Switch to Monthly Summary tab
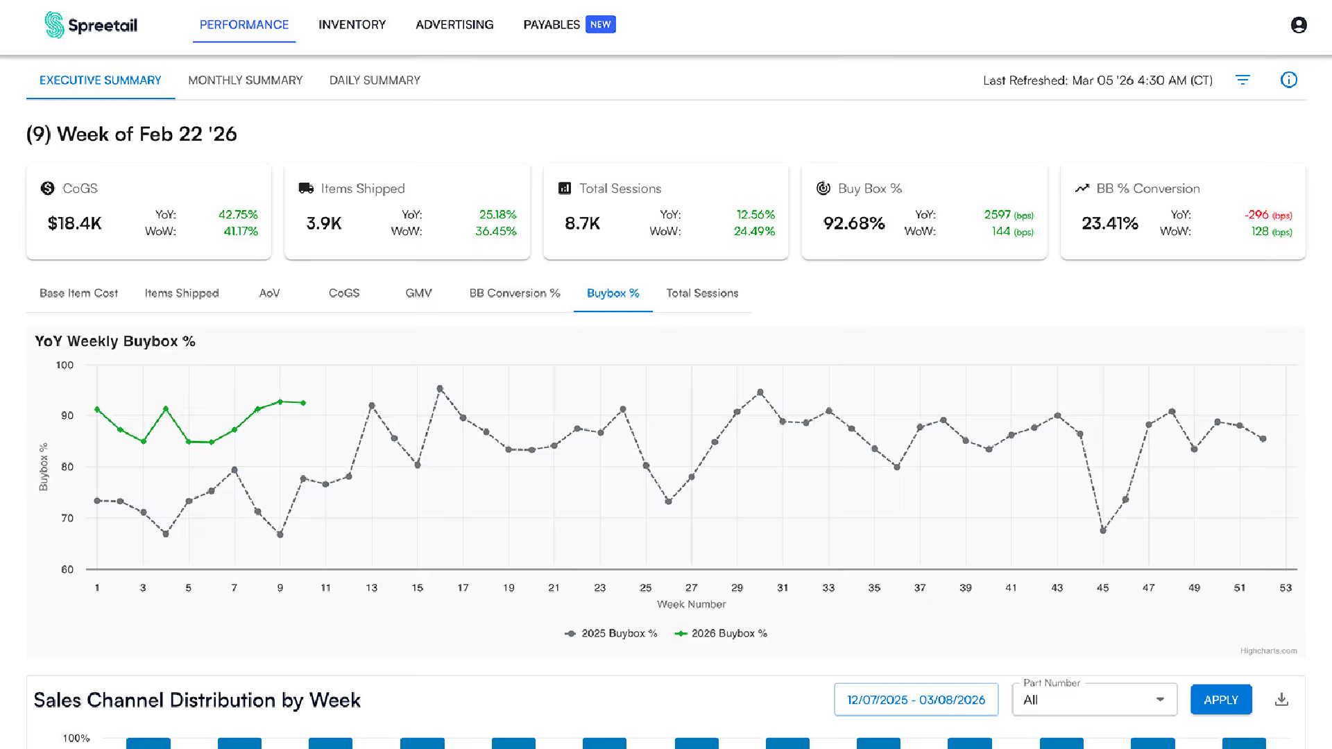 [x=245, y=80]
